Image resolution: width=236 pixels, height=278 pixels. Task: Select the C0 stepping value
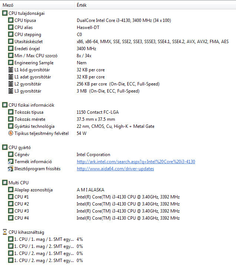(x=79, y=35)
